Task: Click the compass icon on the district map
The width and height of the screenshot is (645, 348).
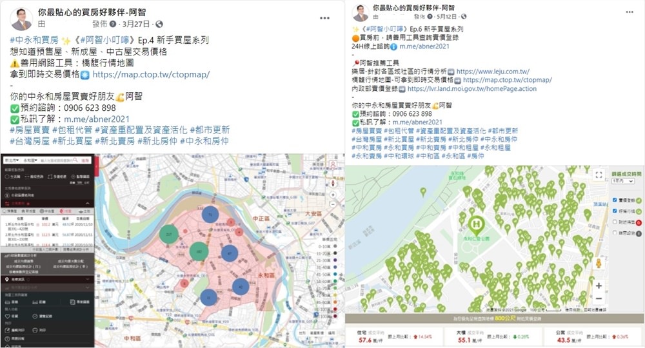Action: coord(333,183)
